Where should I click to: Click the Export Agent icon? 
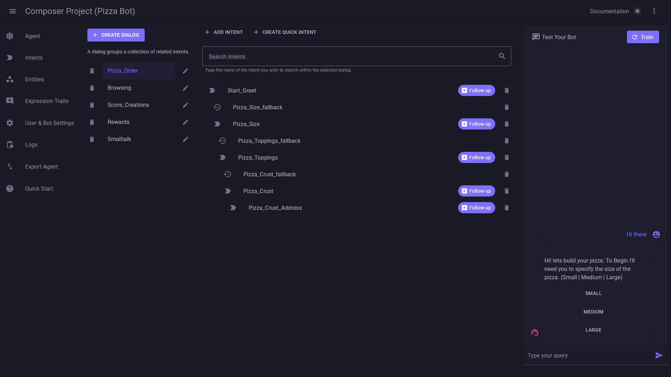coord(9,167)
